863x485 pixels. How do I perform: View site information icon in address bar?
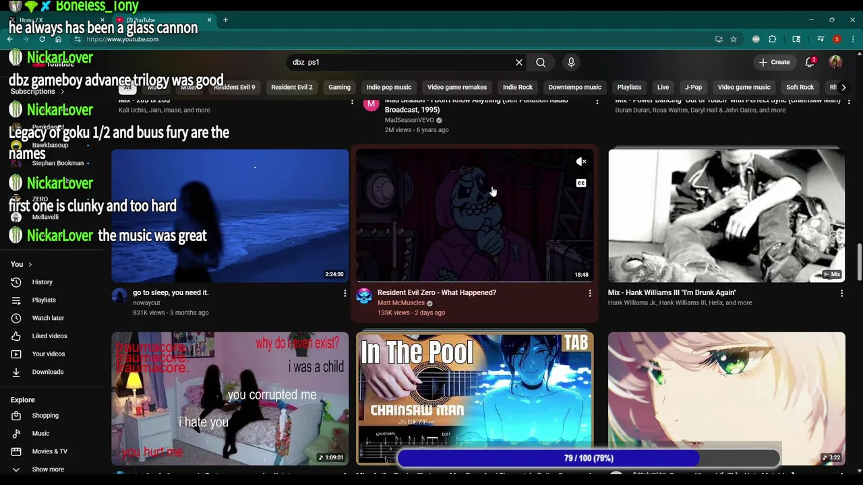(78, 39)
